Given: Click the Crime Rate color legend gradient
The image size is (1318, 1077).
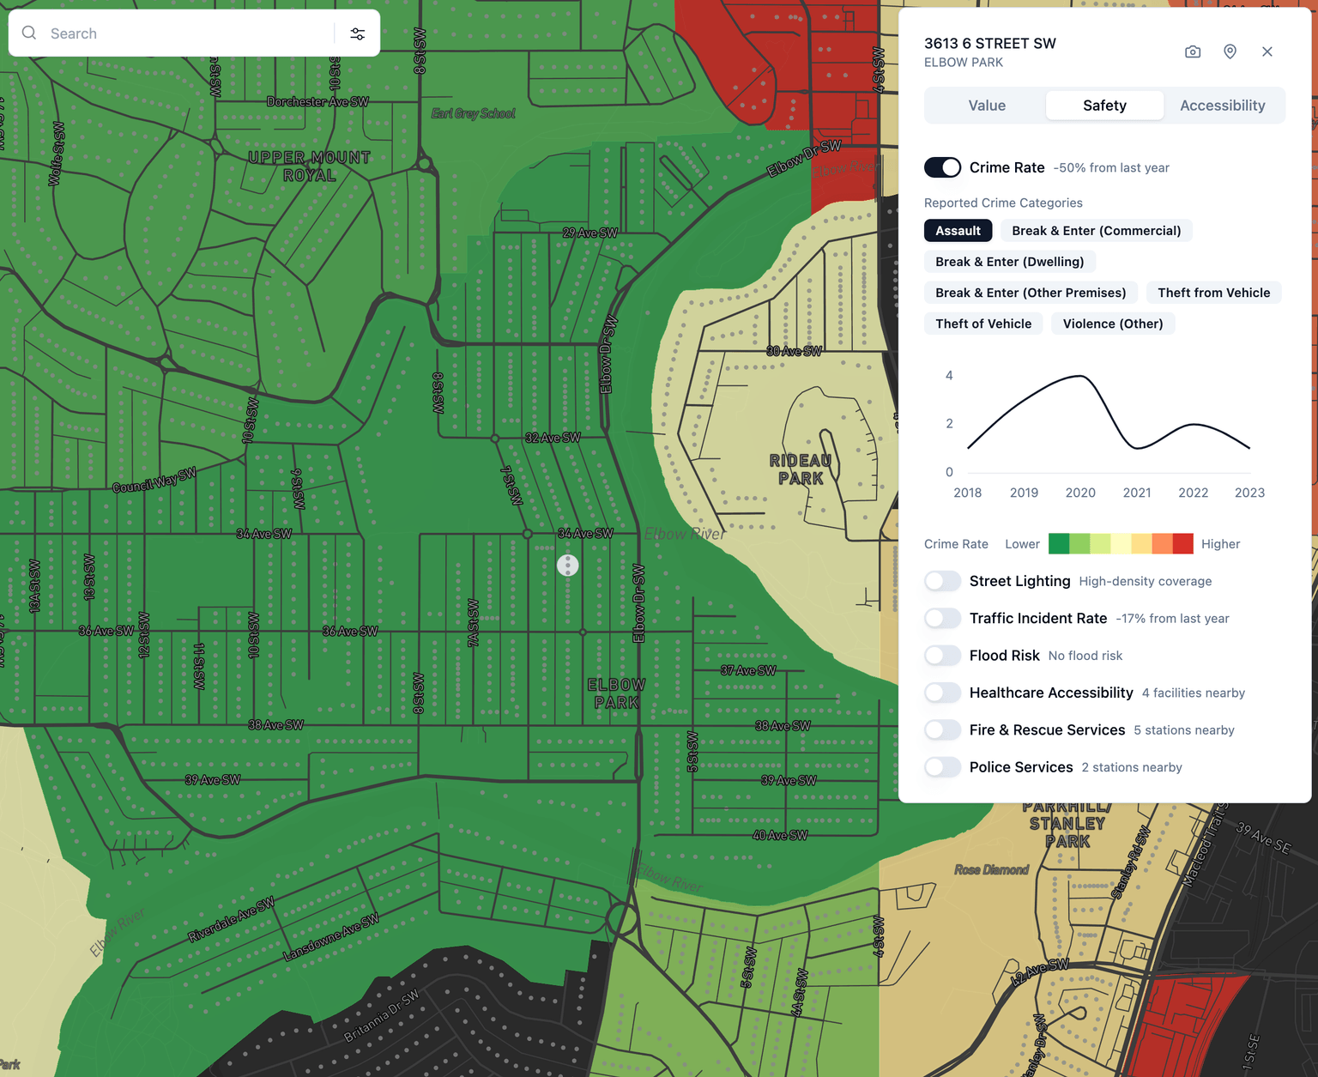Looking at the screenshot, I should [x=1121, y=543].
